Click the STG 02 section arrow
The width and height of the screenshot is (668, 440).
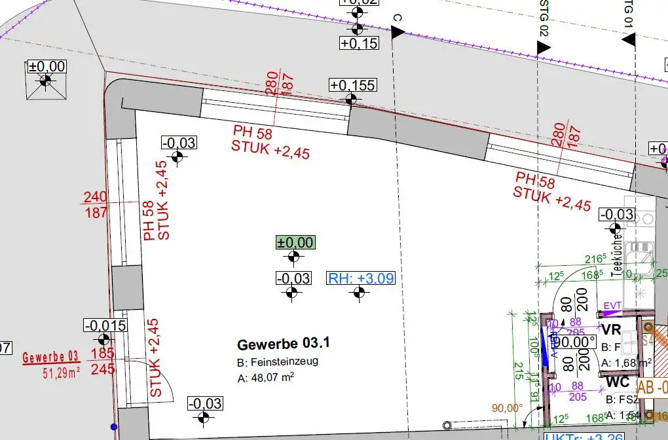tap(544, 47)
